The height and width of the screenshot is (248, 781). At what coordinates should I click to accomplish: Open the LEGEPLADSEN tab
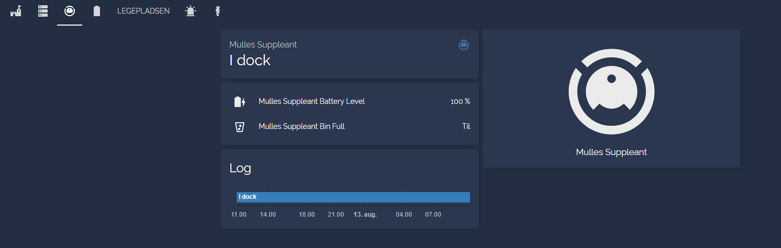tap(143, 11)
